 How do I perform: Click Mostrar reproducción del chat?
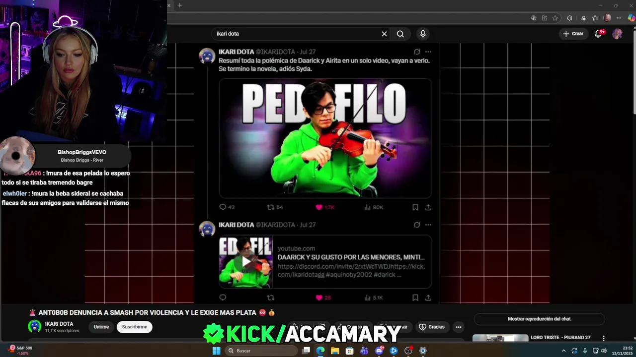click(539, 319)
